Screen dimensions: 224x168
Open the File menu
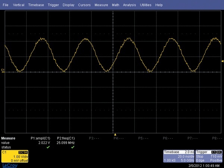click(6, 6)
